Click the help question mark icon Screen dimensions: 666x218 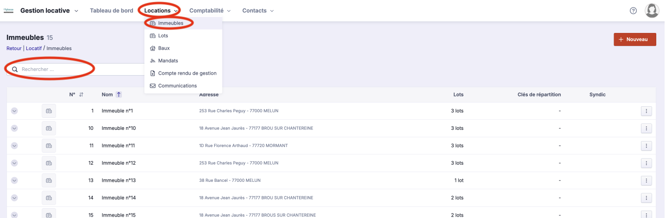pyautogui.click(x=633, y=11)
